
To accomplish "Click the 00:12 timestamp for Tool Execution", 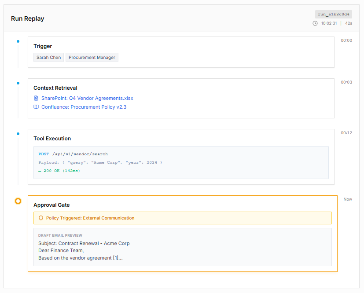I will point(346,133).
